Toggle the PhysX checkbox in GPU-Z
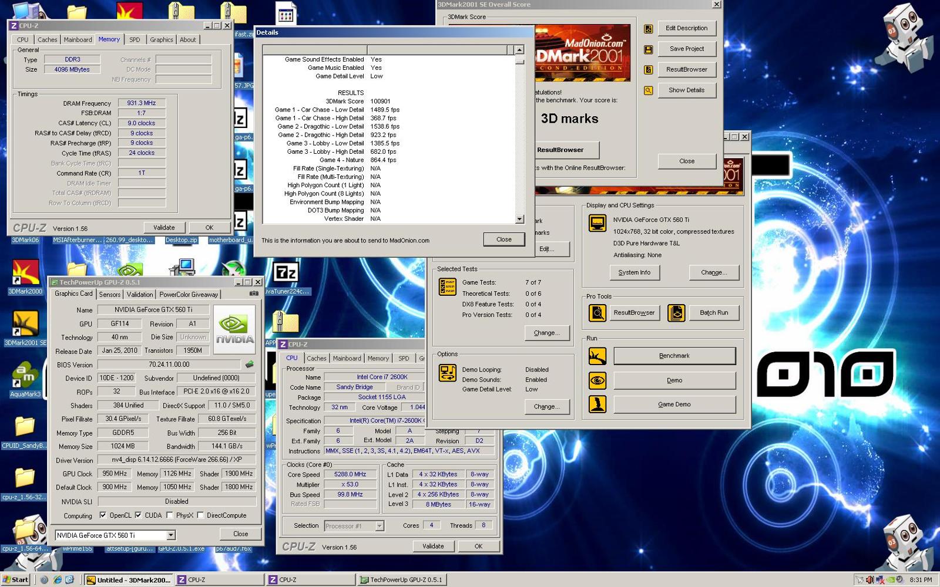This screenshot has height=587, width=940. click(169, 515)
